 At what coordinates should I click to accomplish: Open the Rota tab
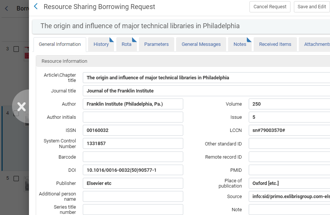tap(126, 44)
